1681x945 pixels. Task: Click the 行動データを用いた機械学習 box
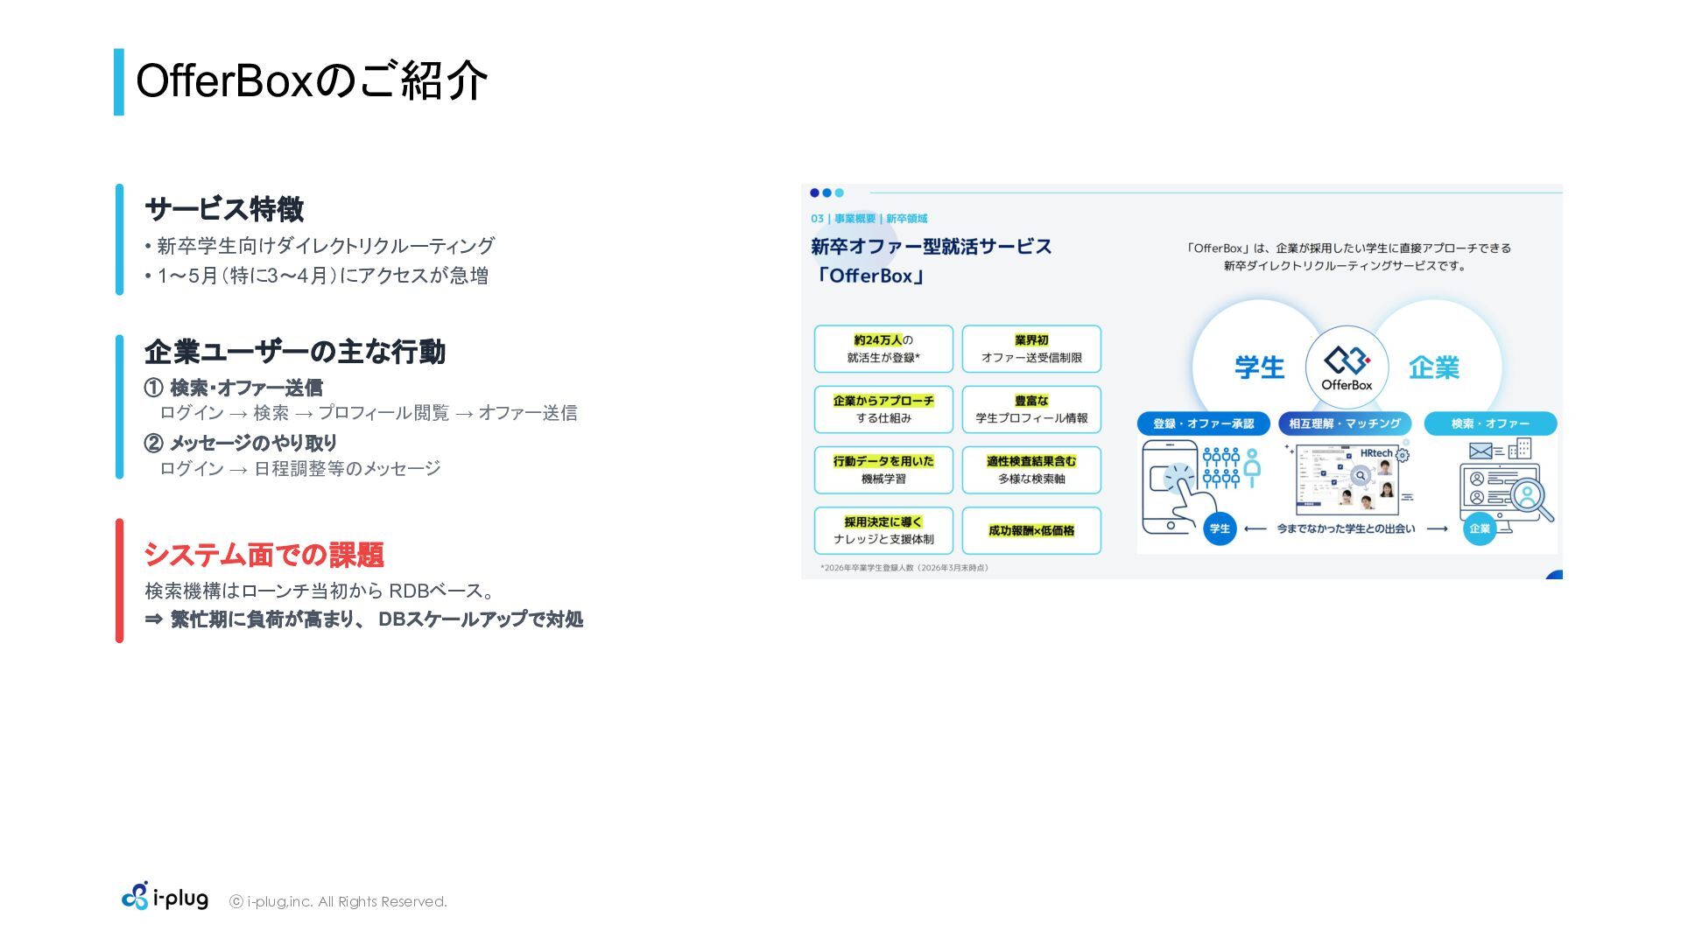[883, 470]
